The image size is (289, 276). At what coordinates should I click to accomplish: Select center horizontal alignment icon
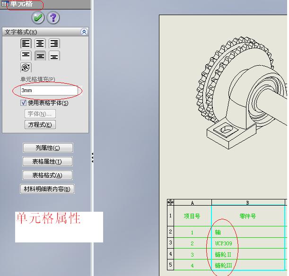pyautogui.click(x=40, y=43)
